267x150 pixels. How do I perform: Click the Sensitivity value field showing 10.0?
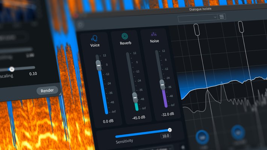[166, 136]
